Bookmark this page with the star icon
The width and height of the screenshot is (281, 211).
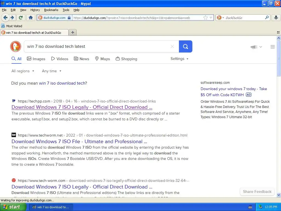click(x=206, y=18)
